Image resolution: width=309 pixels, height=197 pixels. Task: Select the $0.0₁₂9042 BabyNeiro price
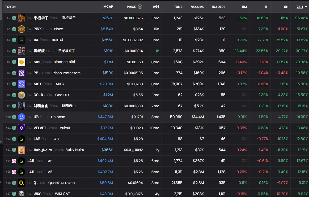tap(133, 150)
